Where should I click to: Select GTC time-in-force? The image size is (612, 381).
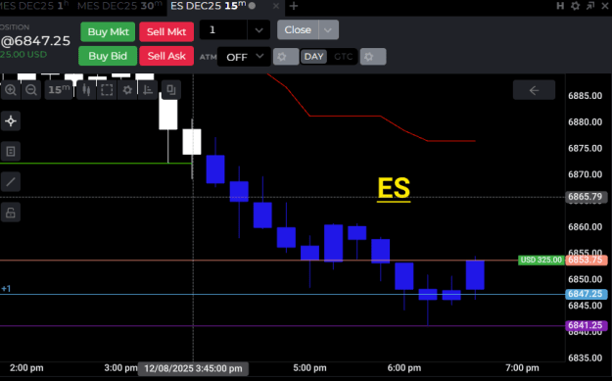(x=343, y=57)
